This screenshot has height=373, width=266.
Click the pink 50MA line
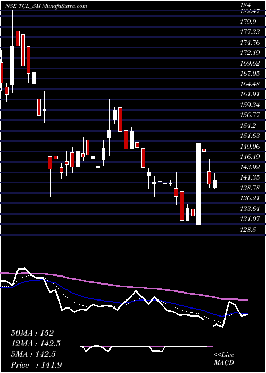coord(123,286)
